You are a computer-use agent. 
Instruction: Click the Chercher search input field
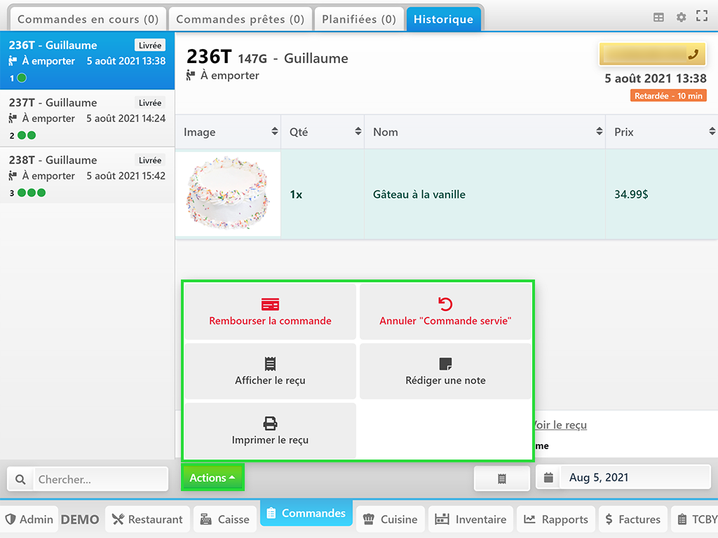click(100, 479)
